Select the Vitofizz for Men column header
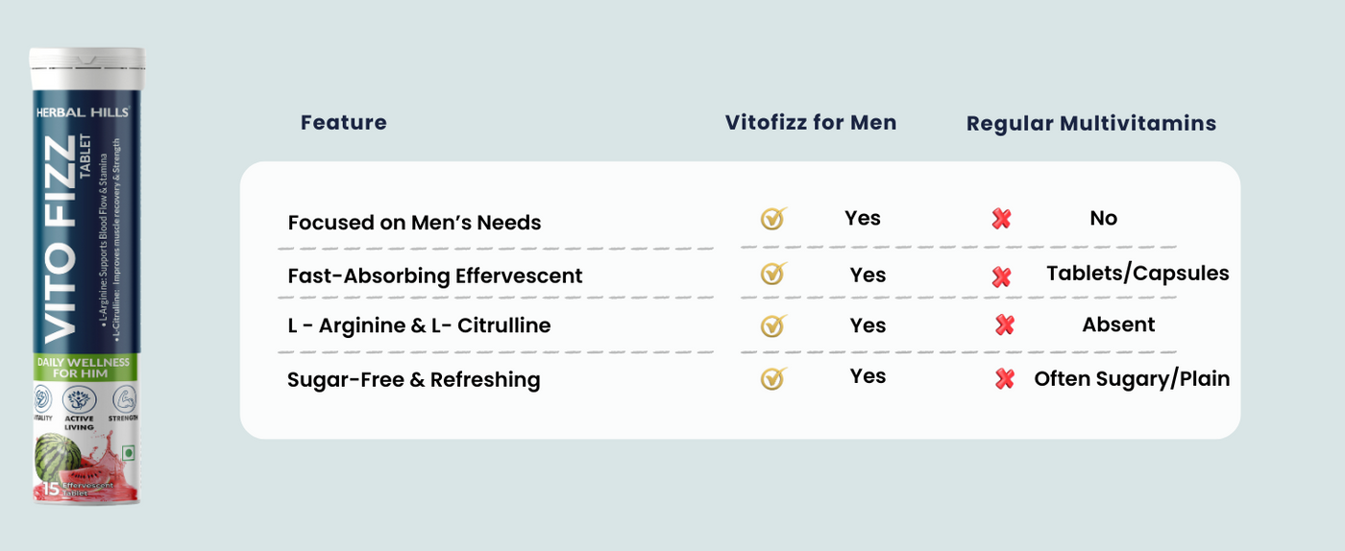 pos(810,123)
